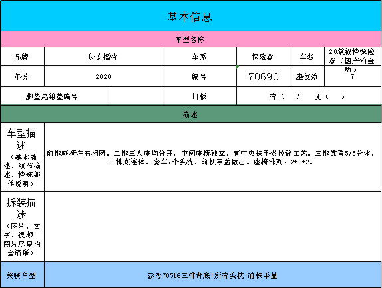Mark the 有（ ） option for 门板
Image resolution: width=382 pixels, height=288 pixels.
click(x=285, y=96)
